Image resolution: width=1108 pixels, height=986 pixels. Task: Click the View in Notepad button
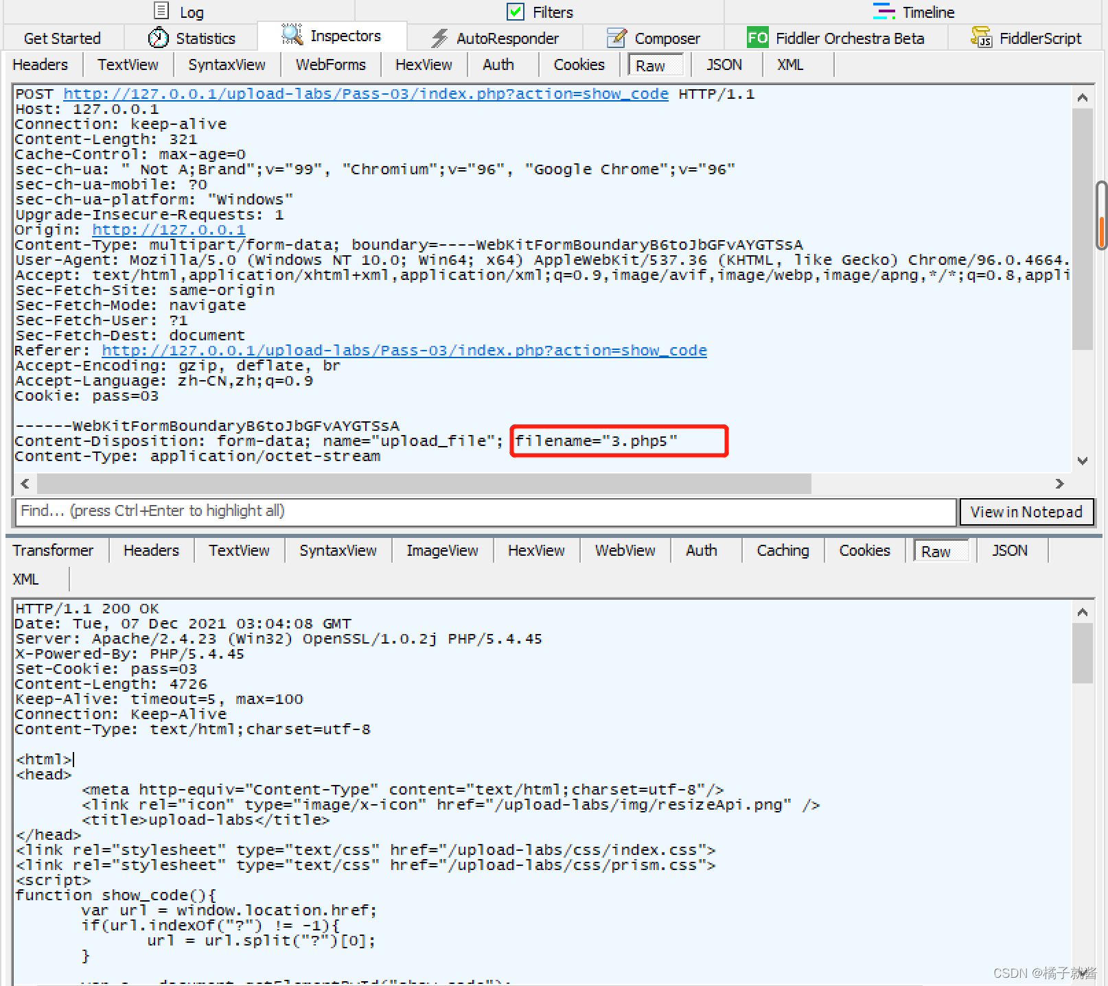tap(1026, 512)
